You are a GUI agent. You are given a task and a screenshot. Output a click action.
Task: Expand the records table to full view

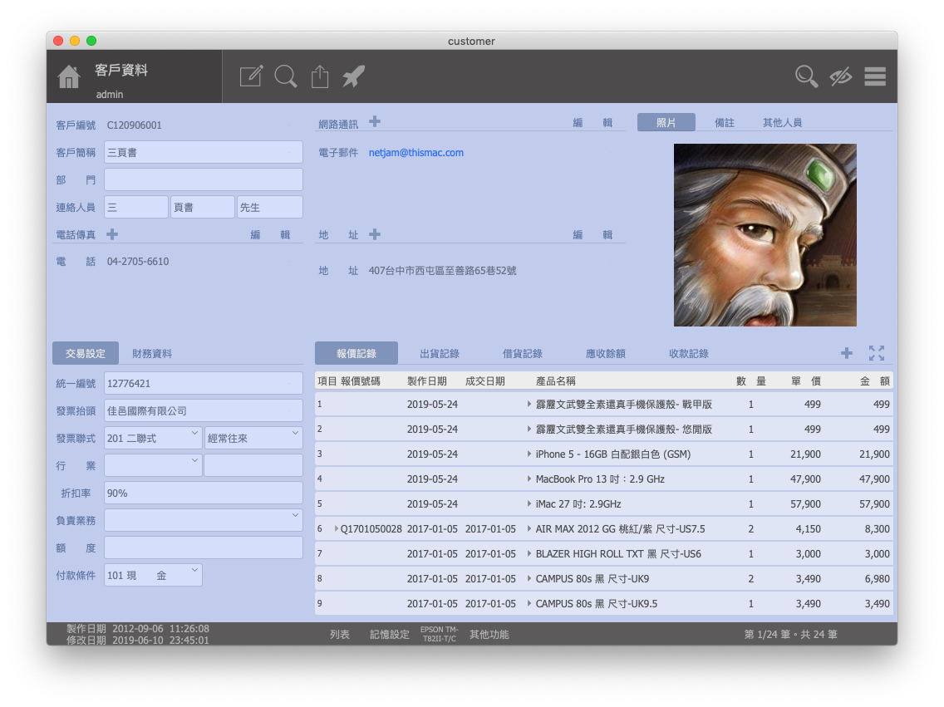click(877, 353)
